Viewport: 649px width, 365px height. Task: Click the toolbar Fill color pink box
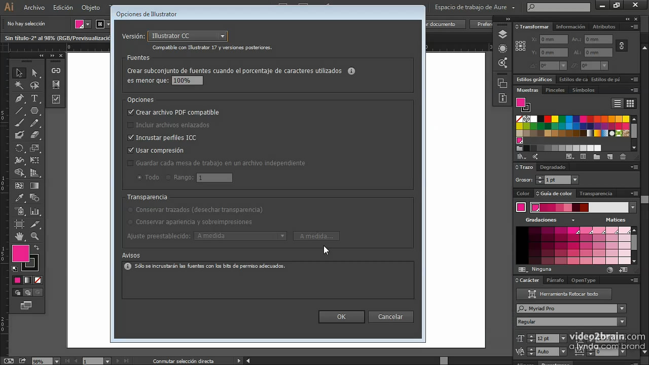pyautogui.click(x=21, y=253)
